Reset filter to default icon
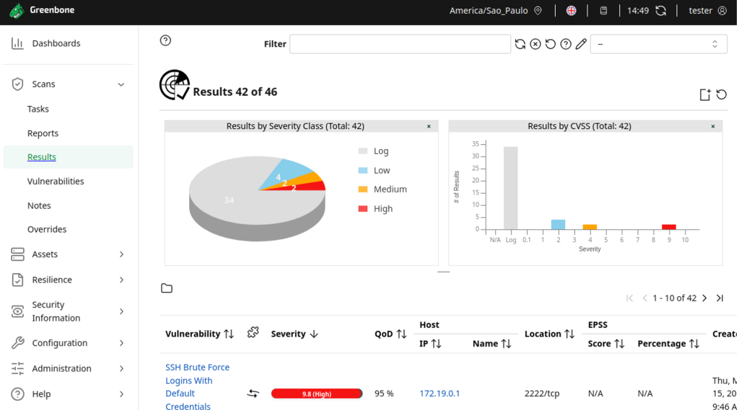 pyautogui.click(x=550, y=44)
